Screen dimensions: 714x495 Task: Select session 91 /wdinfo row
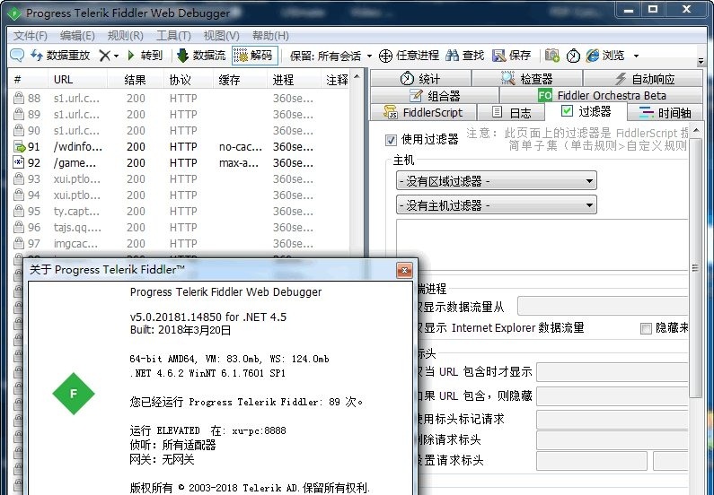(180, 147)
